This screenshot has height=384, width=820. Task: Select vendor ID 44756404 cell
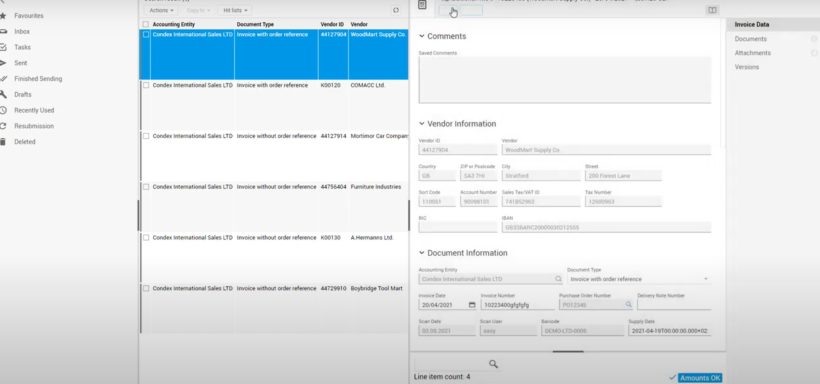333,187
